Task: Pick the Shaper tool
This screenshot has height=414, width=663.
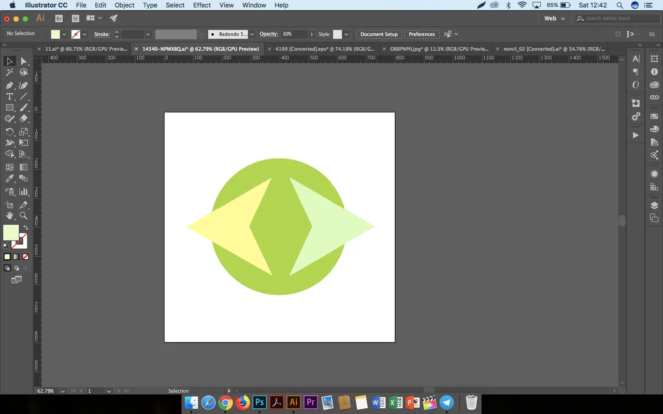Action: 9,119
